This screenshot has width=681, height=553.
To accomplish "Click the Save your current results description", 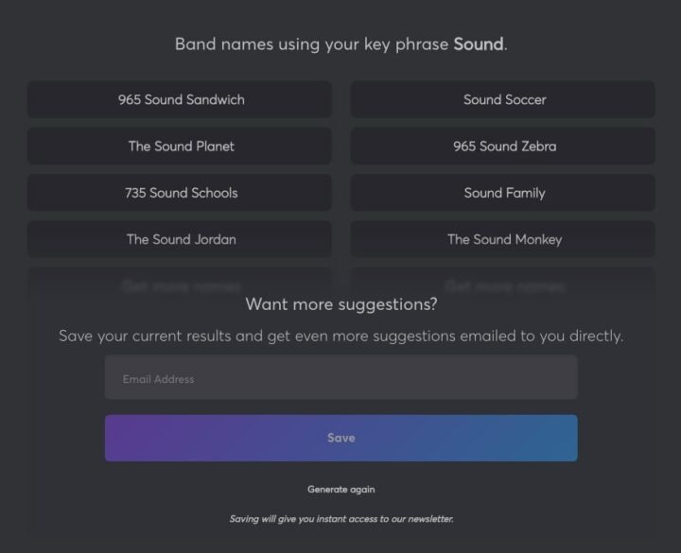I will point(340,336).
